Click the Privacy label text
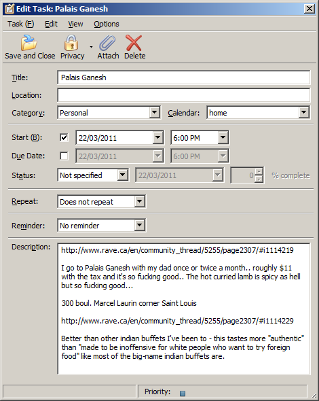Image resolution: width=319 pixels, height=401 pixels. click(72, 56)
